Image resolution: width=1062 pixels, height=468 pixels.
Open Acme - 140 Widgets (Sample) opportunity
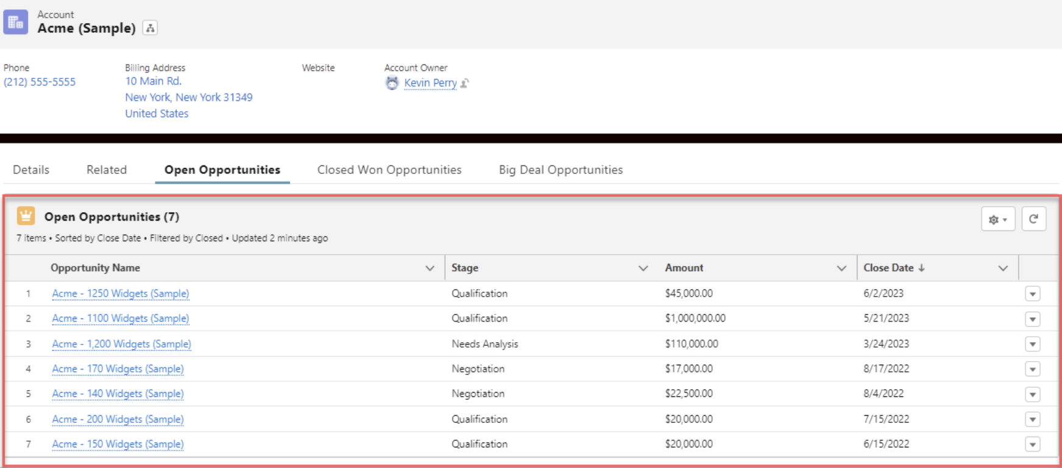(118, 394)
